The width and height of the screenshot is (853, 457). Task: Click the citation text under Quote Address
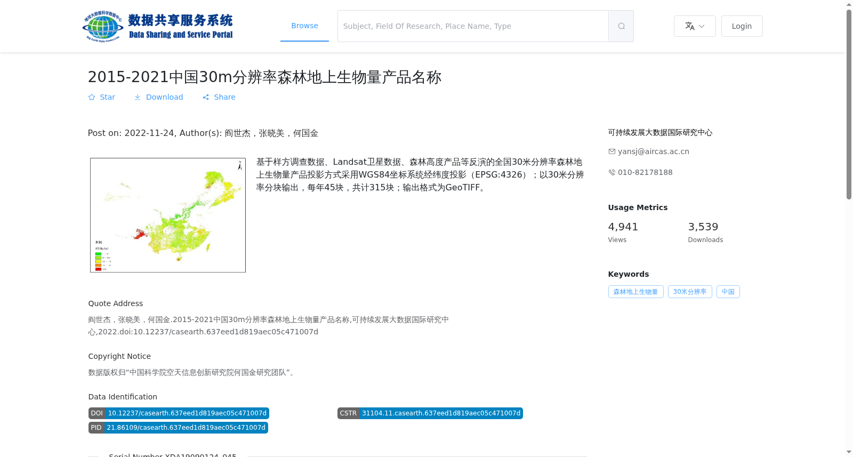tap(269, 326)
